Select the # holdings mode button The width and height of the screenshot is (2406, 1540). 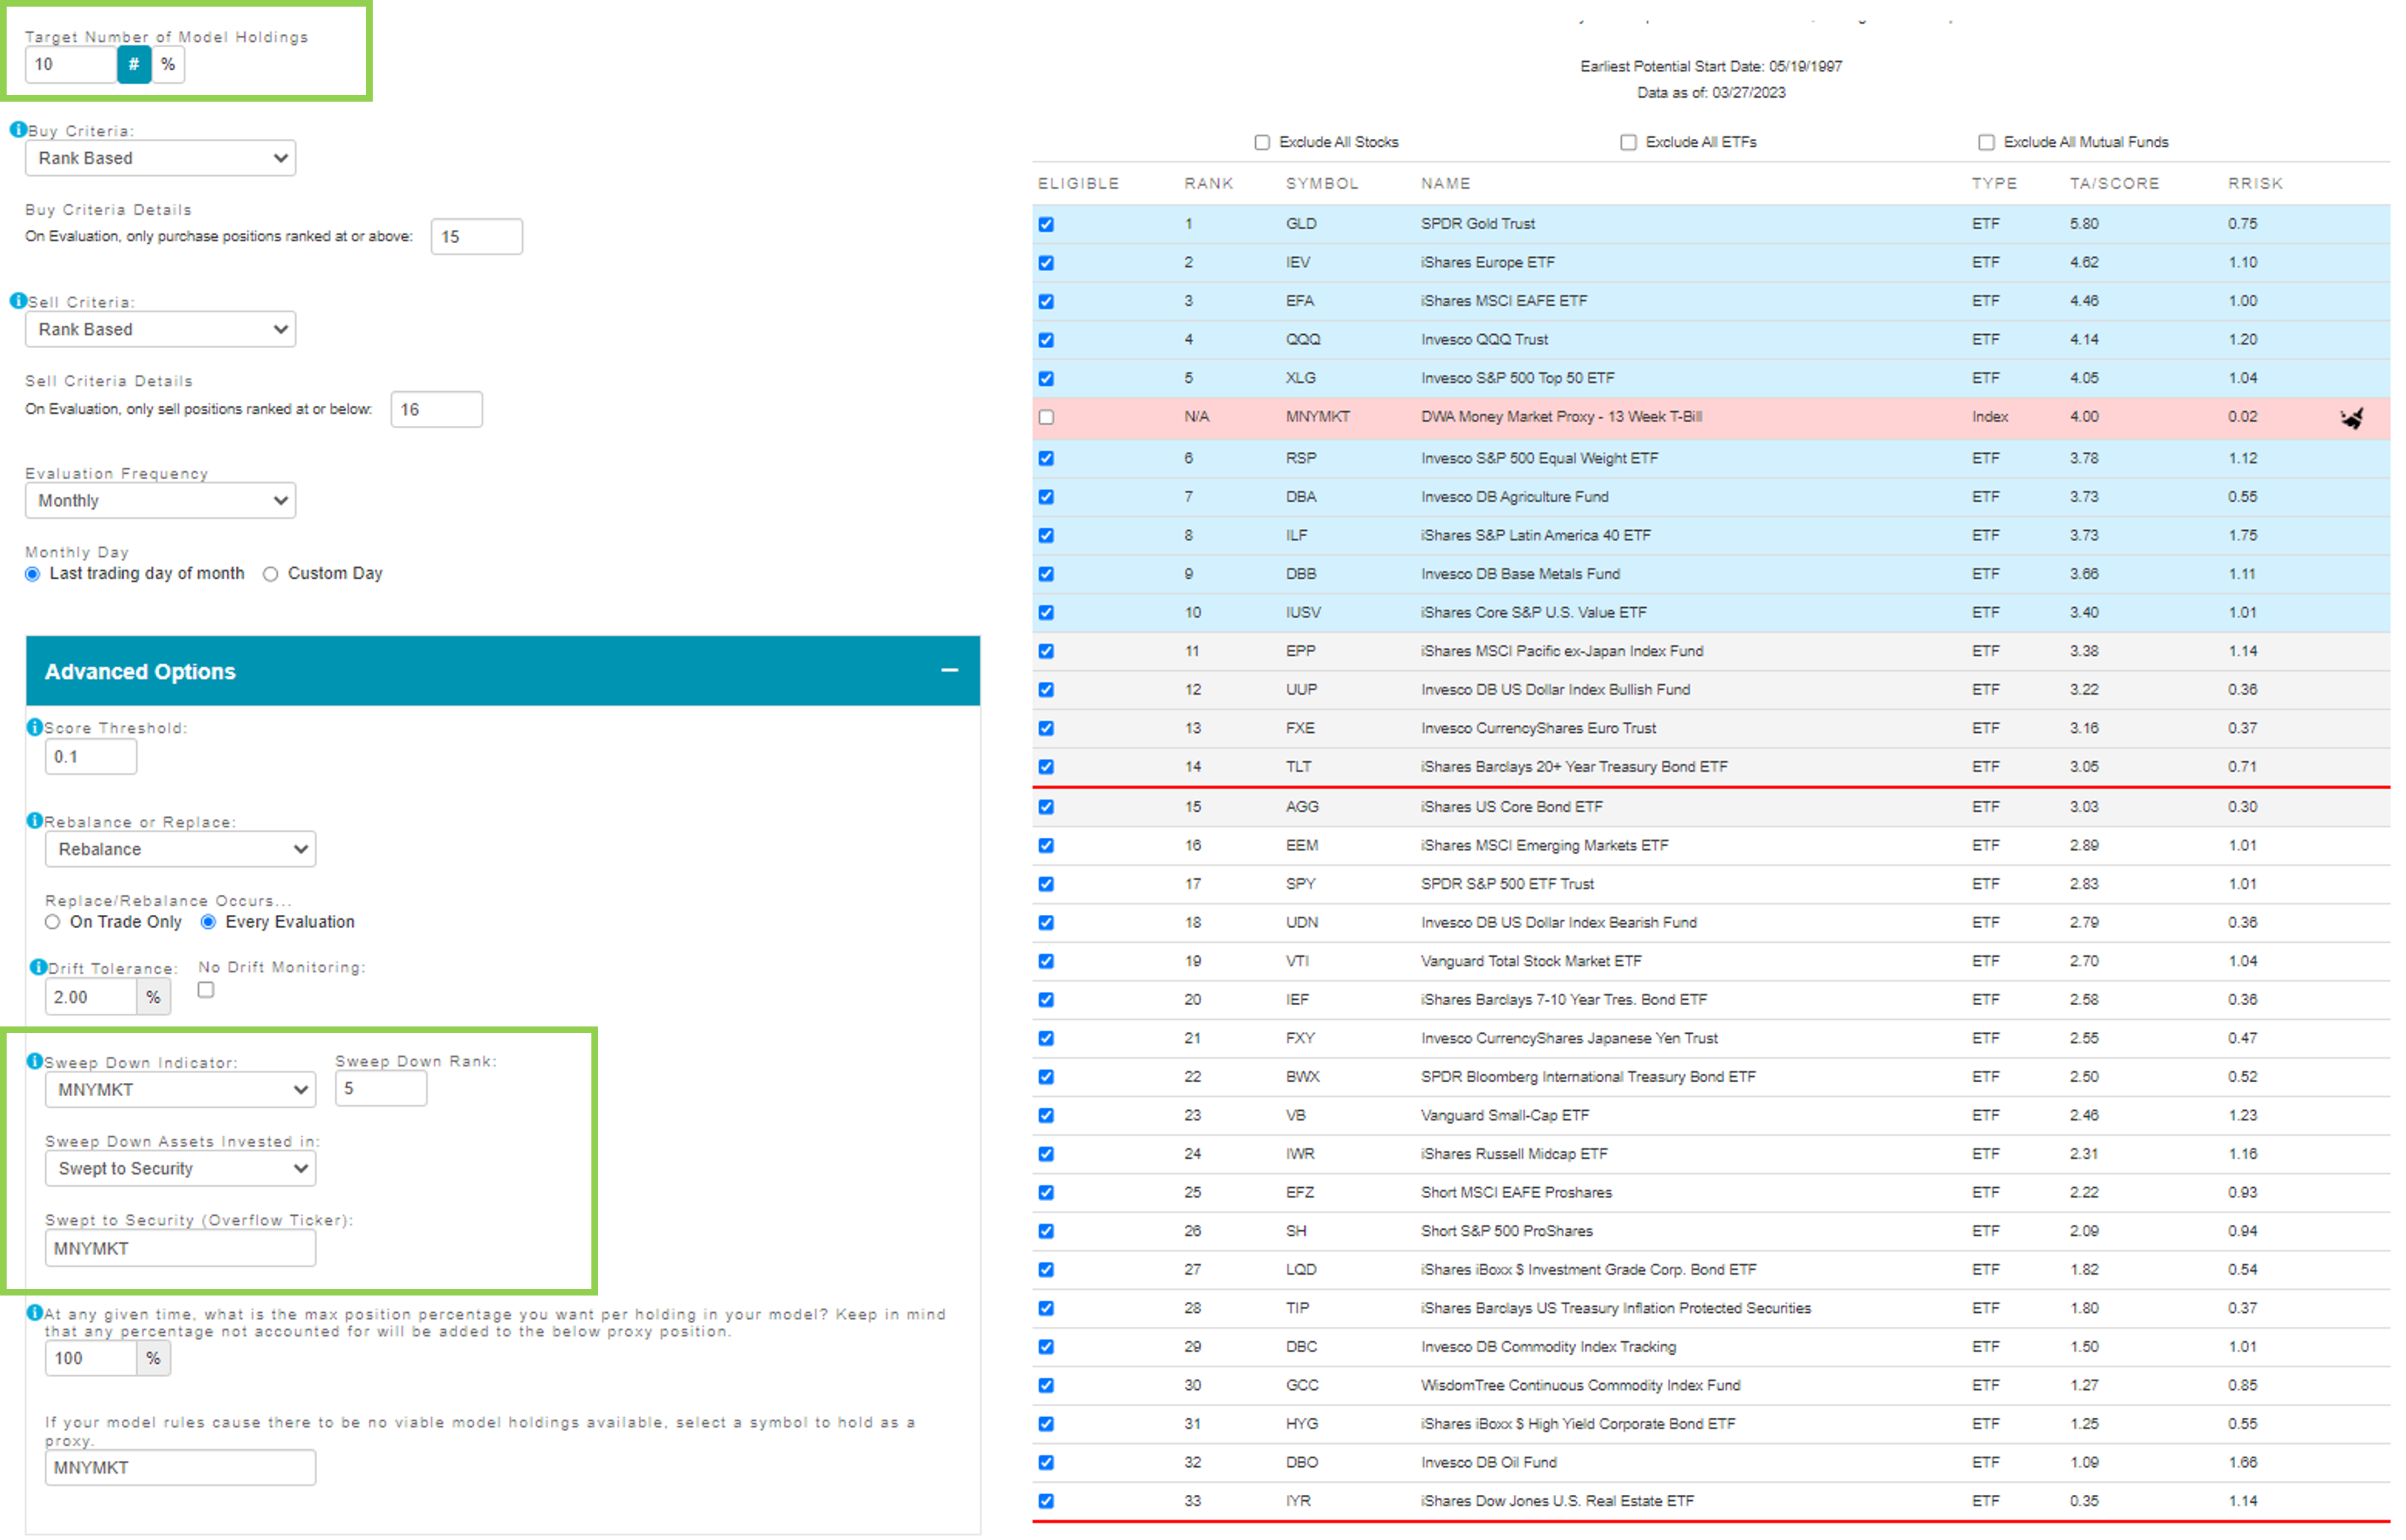pyautogui.click(x=134, y=65)
